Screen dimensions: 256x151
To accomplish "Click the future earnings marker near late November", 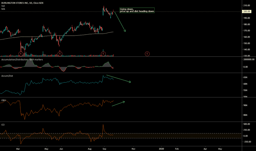I will pos(147,54).
